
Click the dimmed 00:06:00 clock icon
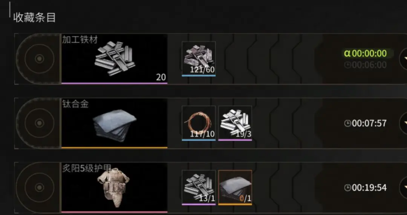coord(347,65)
